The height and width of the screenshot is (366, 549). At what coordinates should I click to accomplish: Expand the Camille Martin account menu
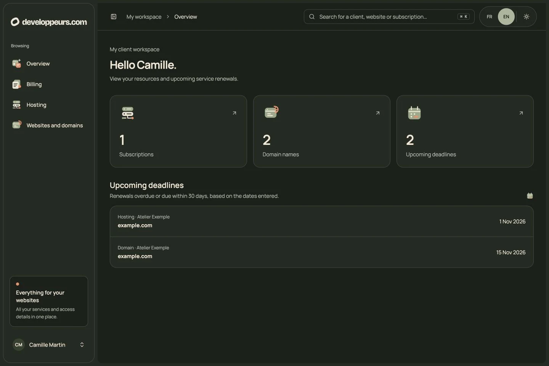[49, 345]
